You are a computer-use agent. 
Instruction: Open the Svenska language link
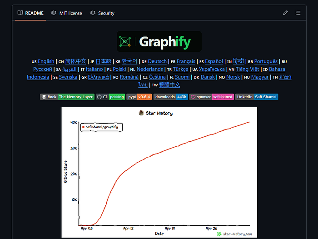tap(68, 77)
